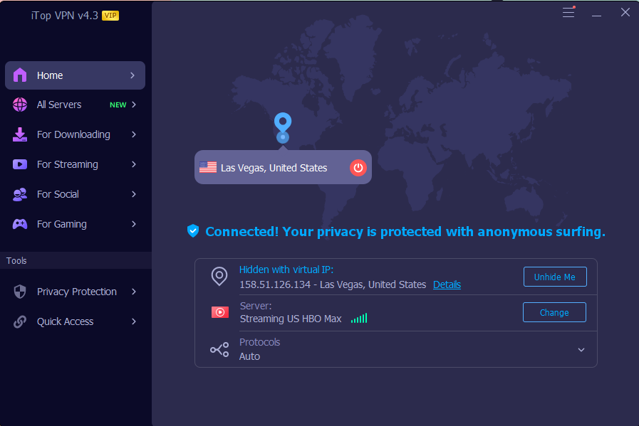Expand the For Gaming chevron
This screenshot has height=426, width=639.
tap(134, 224)
